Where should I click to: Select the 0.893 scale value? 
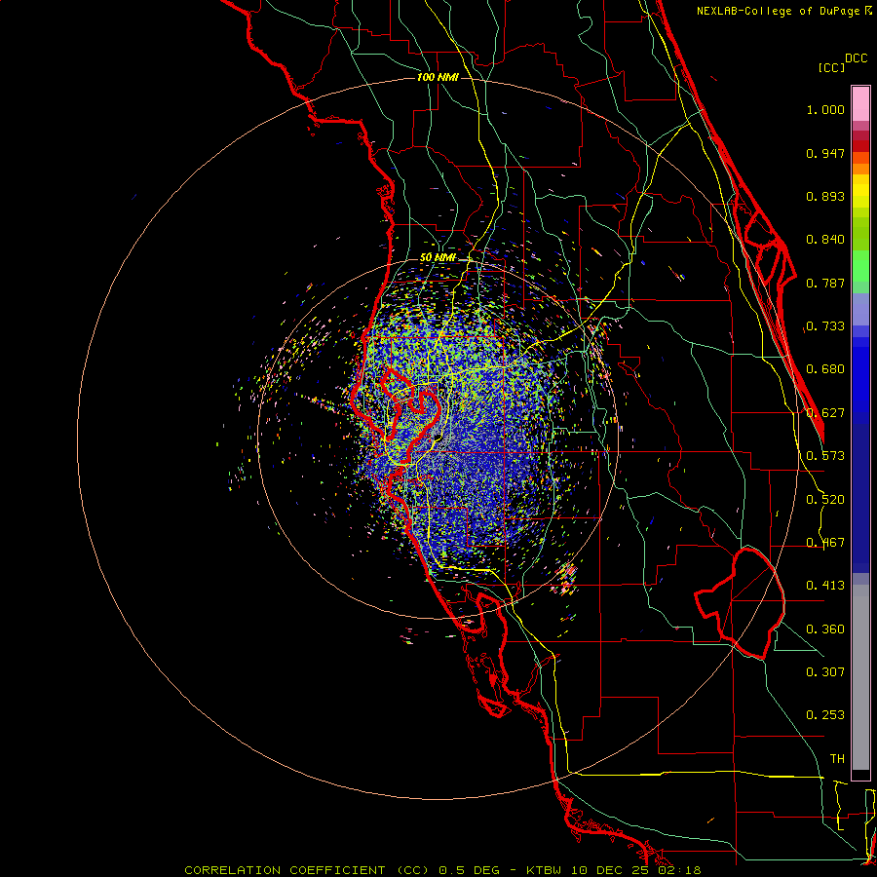(x=825, y=196)
